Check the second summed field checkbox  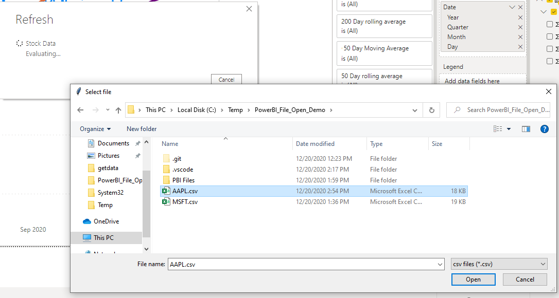click(x=550, y=35)
